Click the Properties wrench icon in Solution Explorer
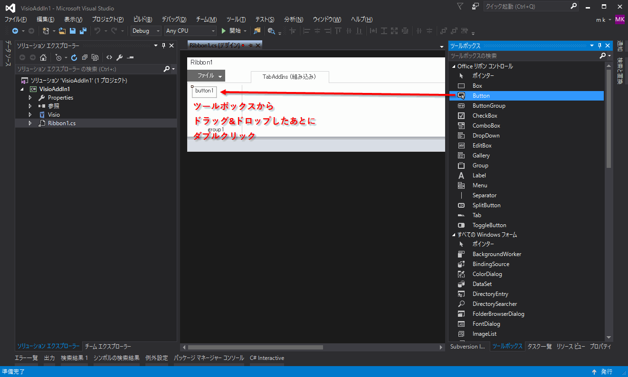The width and height of the screenshot is (628, 377). [120, 57]
